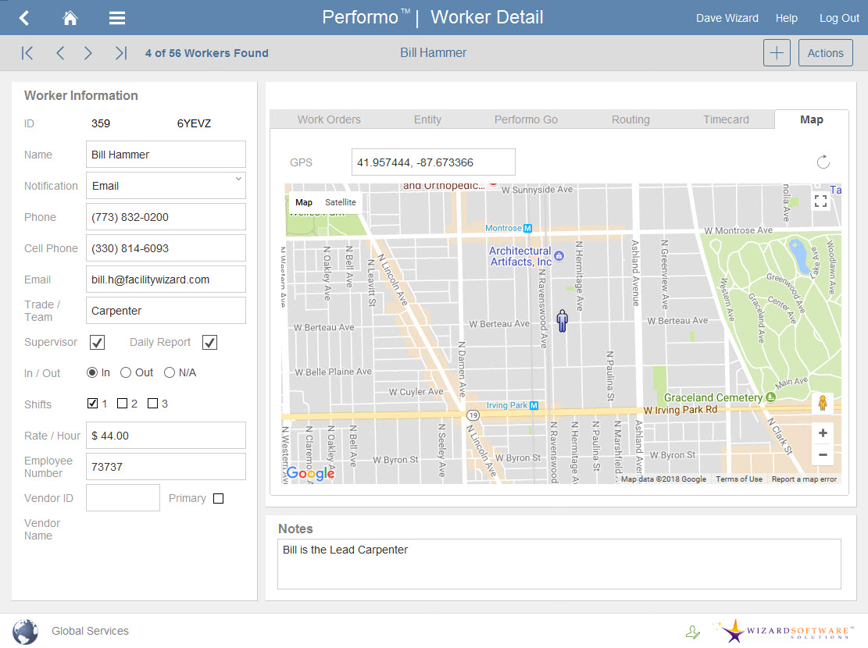
Task: Switch to Work Orders tab
Action: pos(329,119)
